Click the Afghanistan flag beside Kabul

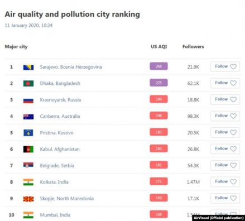tap(28, 149)
